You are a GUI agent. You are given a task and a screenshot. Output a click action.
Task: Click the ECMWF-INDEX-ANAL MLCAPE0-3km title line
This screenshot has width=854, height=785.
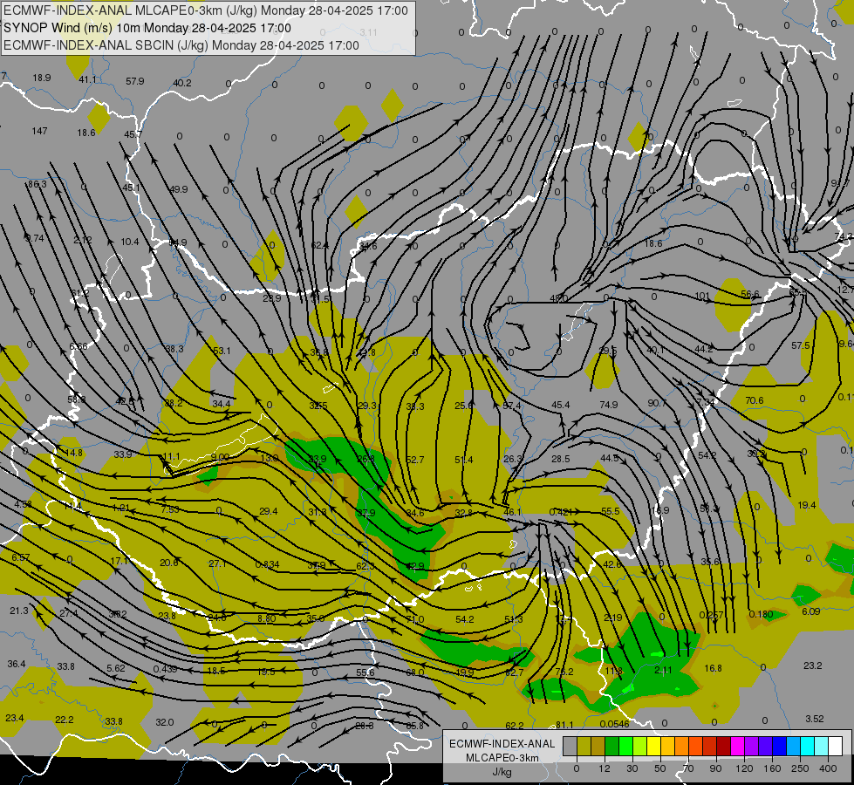click(x=206, y=10)
